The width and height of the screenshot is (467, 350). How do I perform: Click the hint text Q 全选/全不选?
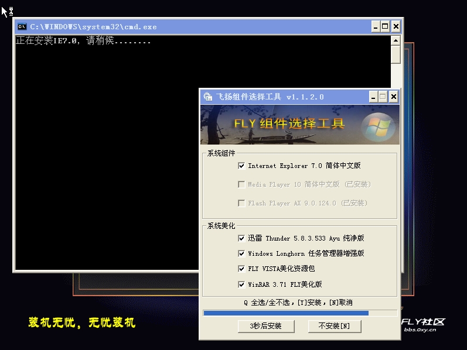298,303
